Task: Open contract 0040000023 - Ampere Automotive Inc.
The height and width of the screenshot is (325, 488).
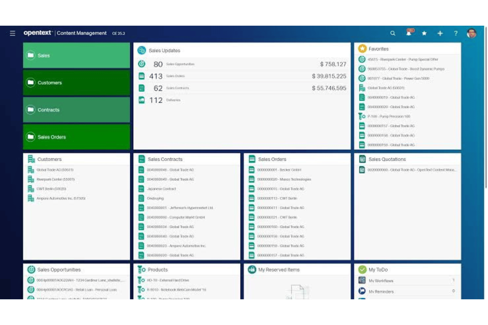Action: [176, 246]
